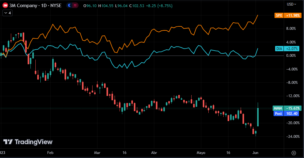
Task: Click the -12.00% price axis label
Action: pos(293,96)
